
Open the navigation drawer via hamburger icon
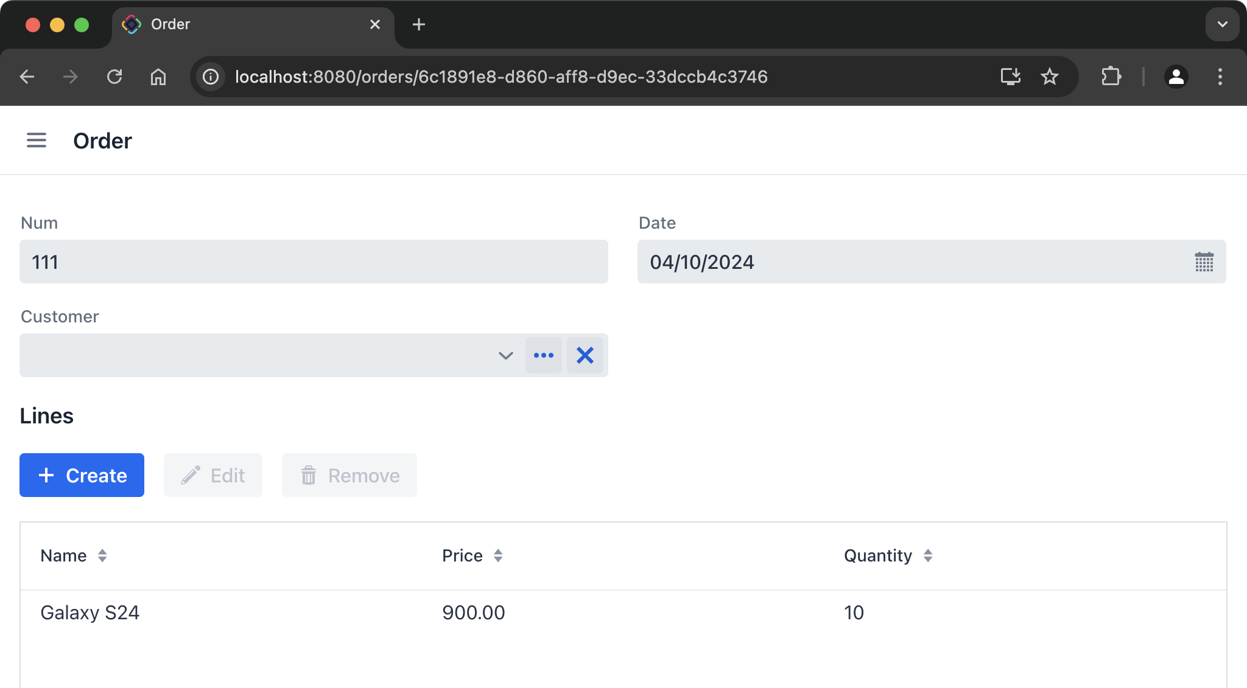point(37,140)
